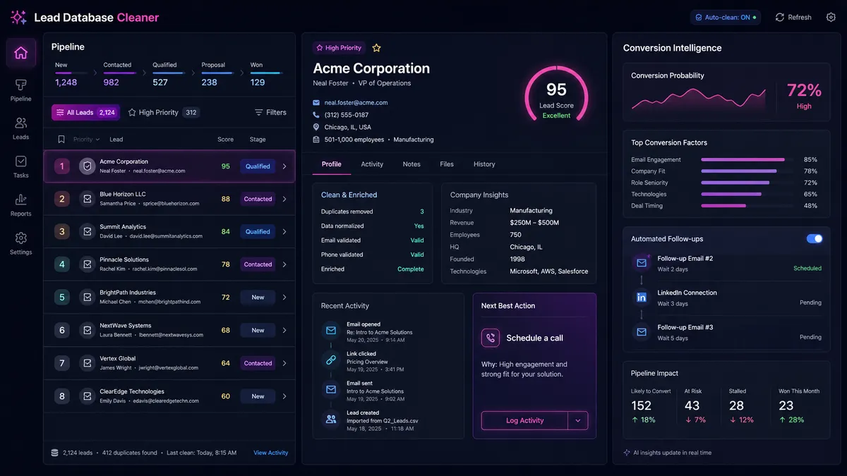847x476 pixels.
Task: Open the Home sidebar icon
Action: (20, 53)
